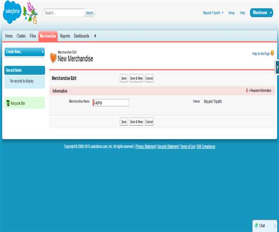Expand the Mayank Tripathi user menu

pyautogui.click(x=213, y=13)
